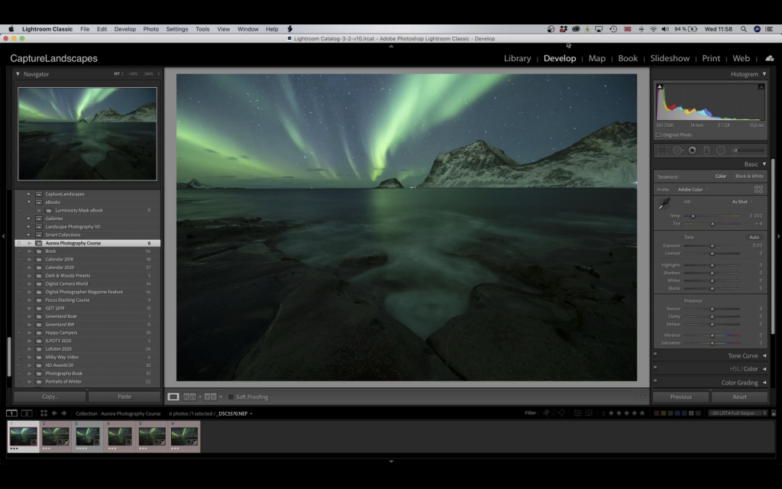Viewport: 782px width, 489px height.
Task: Toggle the Color Grading panel switch
Action: pyautogui.click(x=655, y=381)
